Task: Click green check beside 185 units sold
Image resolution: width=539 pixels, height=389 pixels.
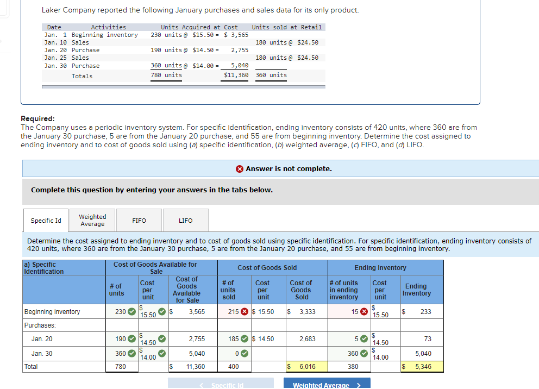Action: click(245, 339)
